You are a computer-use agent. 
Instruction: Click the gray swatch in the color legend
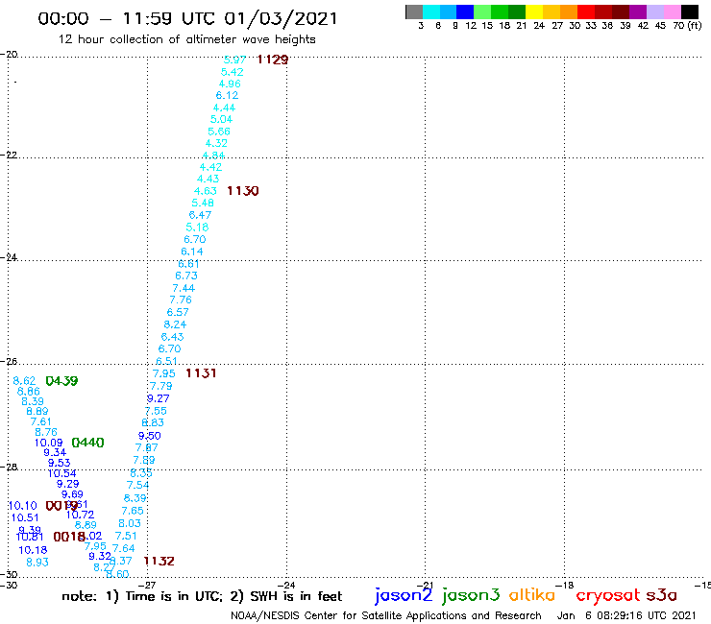click(x=414, y=12)
